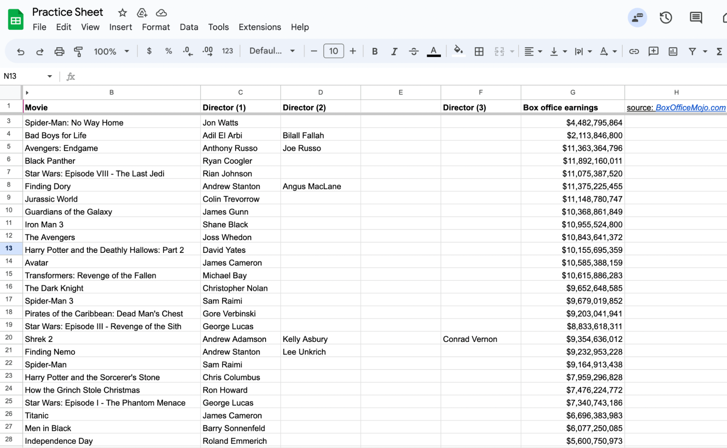The height and width of the screenshot is (448, 727).
Task: Open the View menu
Action: point(90,27)
